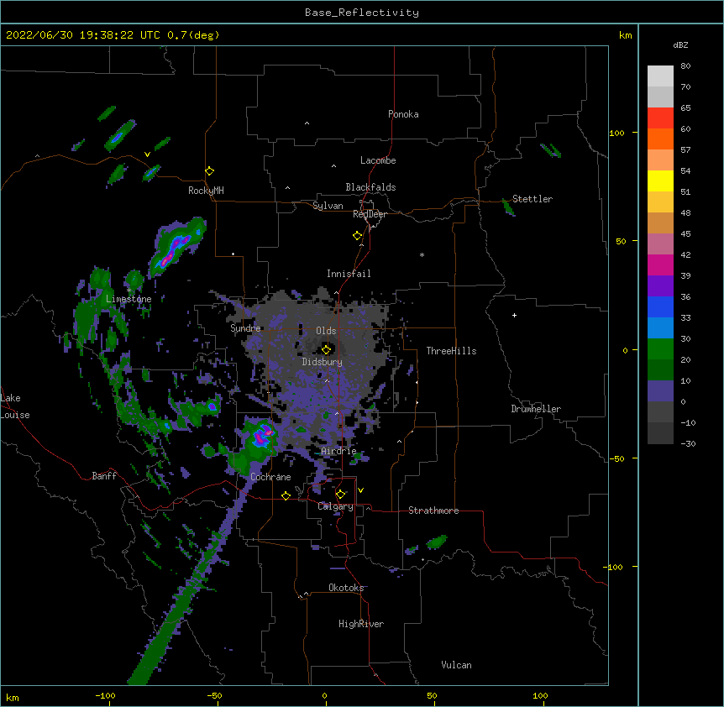Click the yellow marker west of Calgary

(x=286, y=495)
